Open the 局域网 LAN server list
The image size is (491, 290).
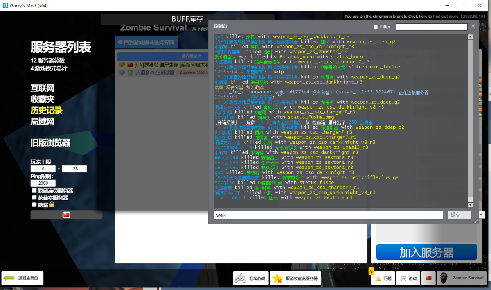point(42,122)
